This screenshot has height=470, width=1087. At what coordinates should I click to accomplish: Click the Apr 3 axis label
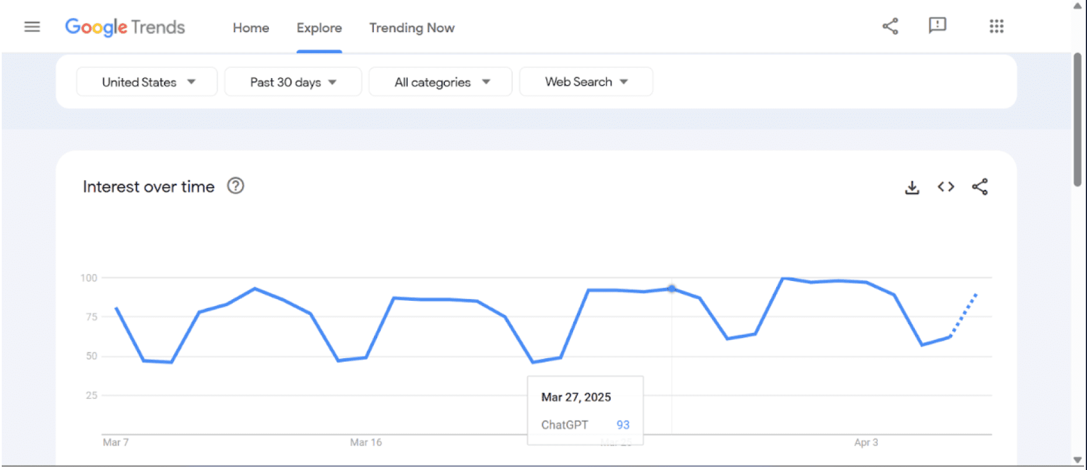click(x=866, y=443)
